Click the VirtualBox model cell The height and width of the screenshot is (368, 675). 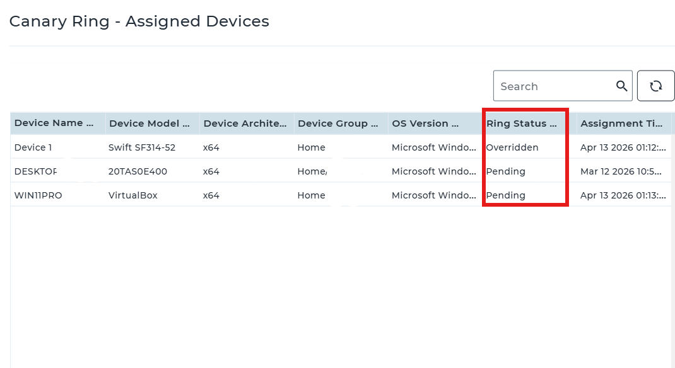coord(133,195)
